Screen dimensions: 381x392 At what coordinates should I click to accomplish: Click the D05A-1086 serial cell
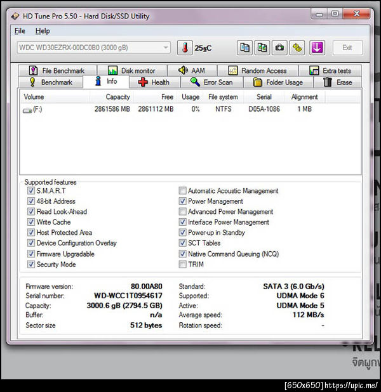pyautogui.click(x=264, y=109)
